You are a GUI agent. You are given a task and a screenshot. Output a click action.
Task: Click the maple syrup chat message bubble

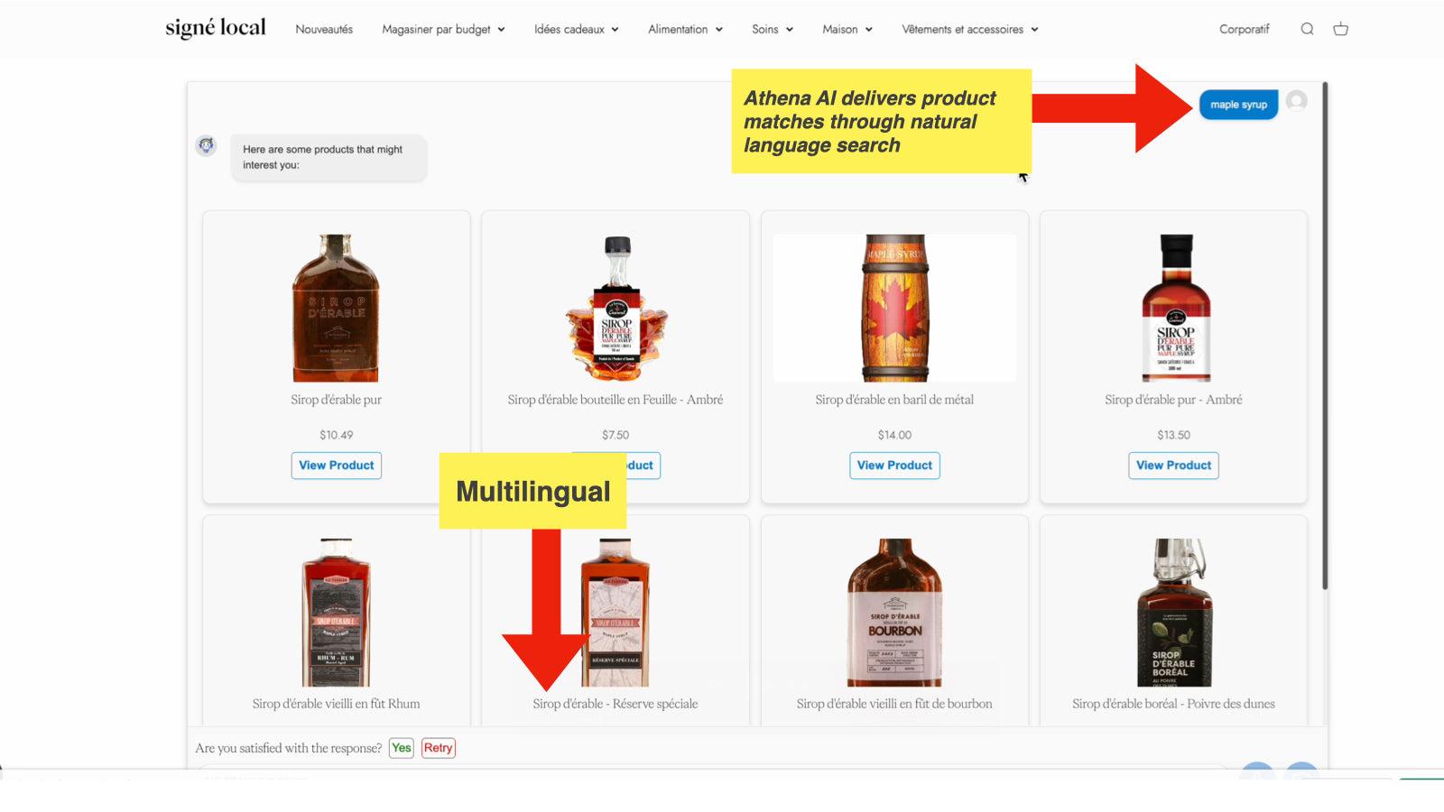[x=1237, y=105]
